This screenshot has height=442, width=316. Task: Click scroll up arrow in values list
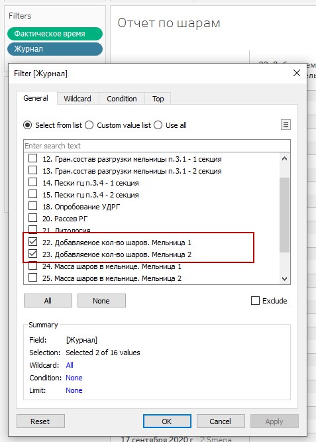coord(284,158)
